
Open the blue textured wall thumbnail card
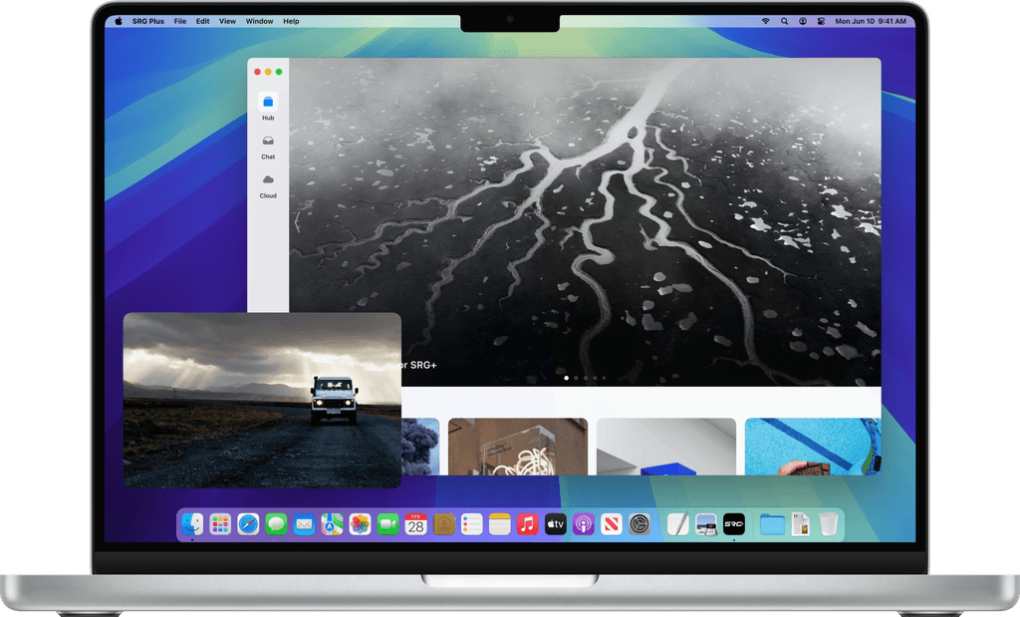(x=813, y=447)
